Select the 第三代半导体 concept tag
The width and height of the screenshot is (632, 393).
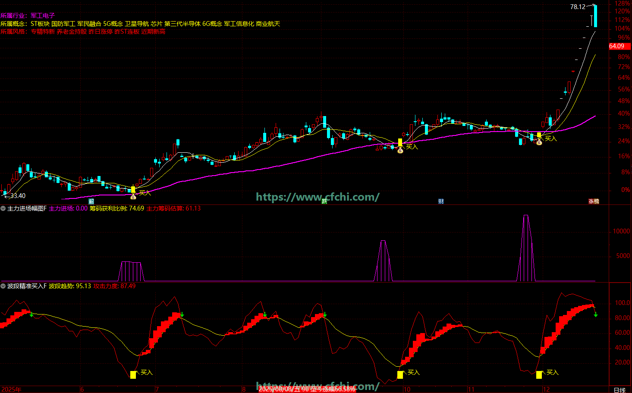[182, 24]
